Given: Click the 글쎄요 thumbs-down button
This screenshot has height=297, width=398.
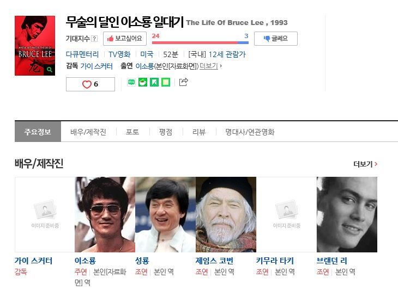Looking at the screenshot, I should [x=276, y=39].
